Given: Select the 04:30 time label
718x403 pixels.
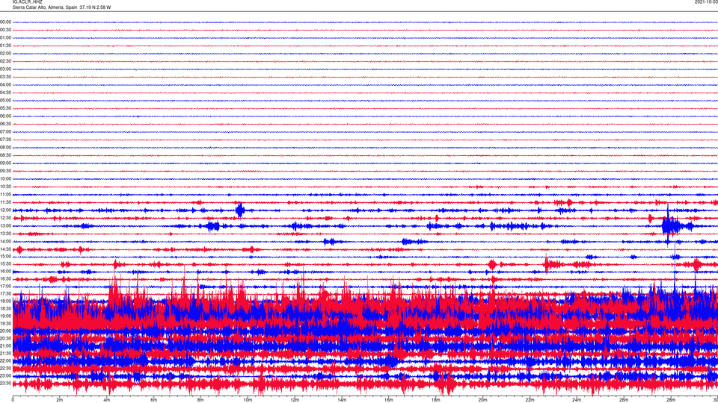Looking at the screenshot, I should (x=5, y=93).
